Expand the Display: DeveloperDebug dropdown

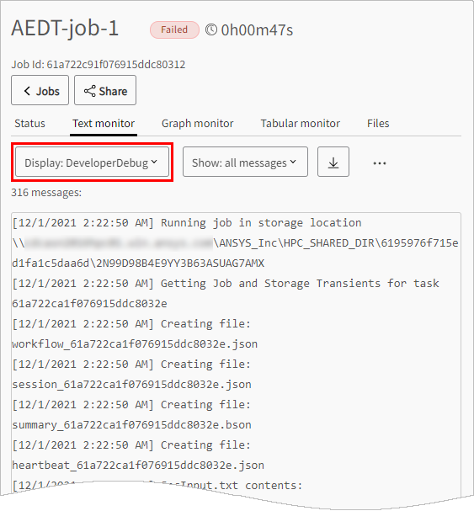(x=93, y=162)
